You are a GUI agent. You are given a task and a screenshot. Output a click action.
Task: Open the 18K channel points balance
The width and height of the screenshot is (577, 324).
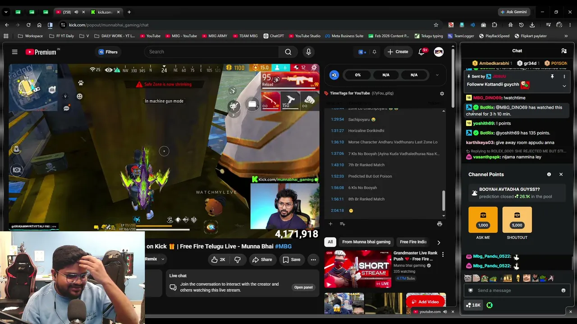[x=473, y=305]
